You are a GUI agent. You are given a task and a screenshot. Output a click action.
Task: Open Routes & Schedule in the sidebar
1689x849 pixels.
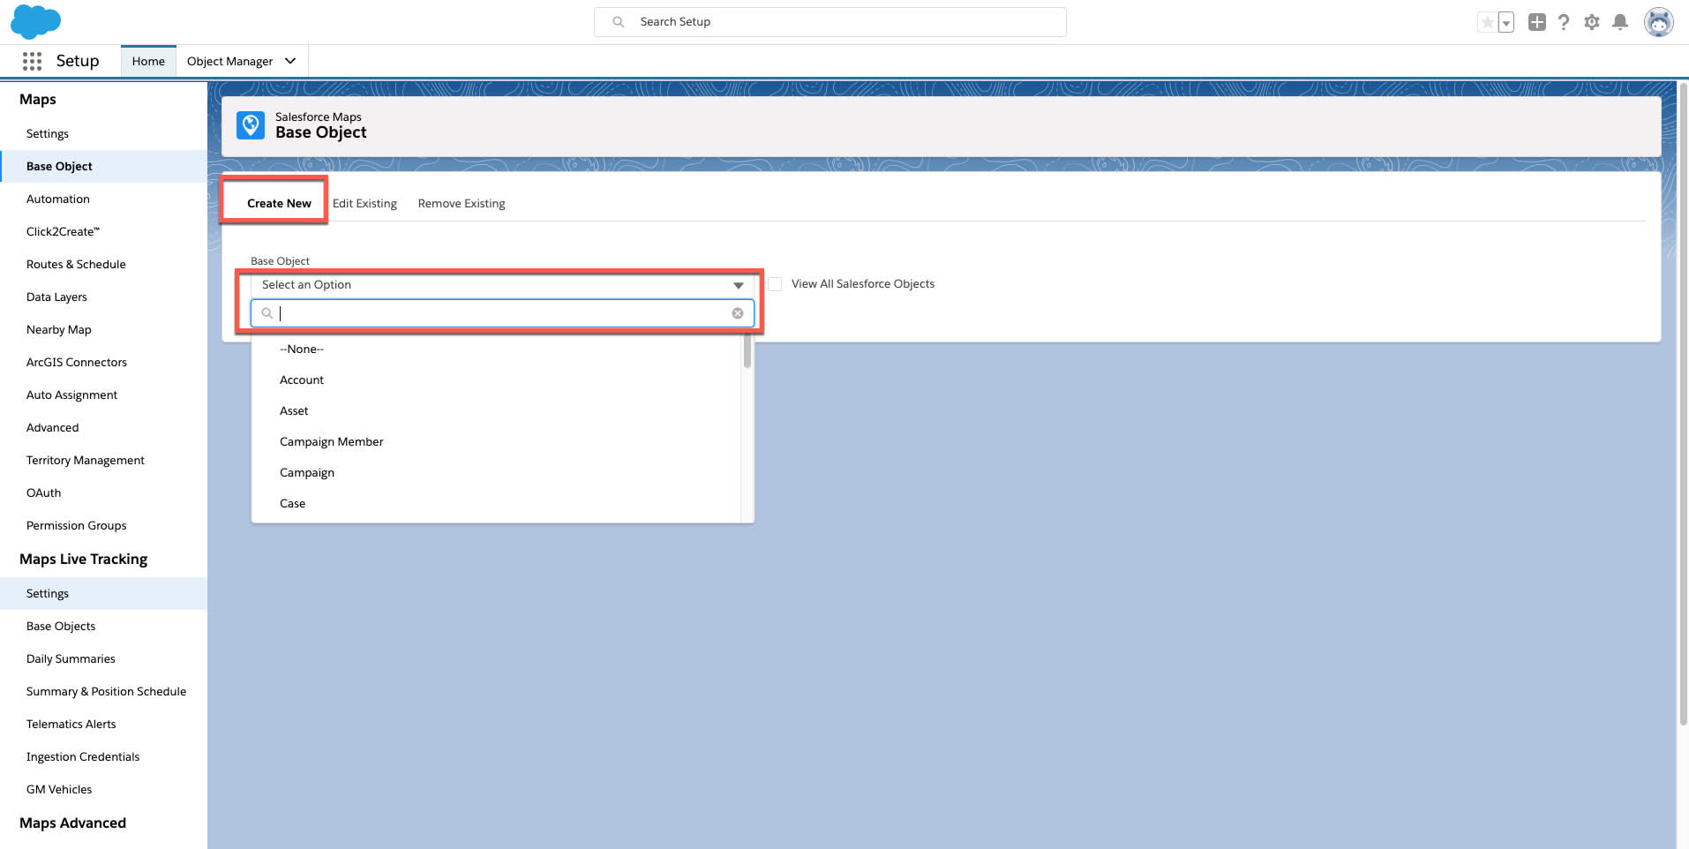tap(103, 265)
